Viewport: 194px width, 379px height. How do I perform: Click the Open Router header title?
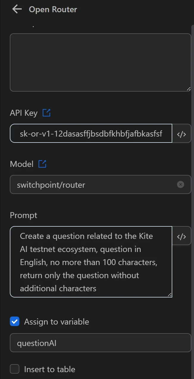(53, 9)
